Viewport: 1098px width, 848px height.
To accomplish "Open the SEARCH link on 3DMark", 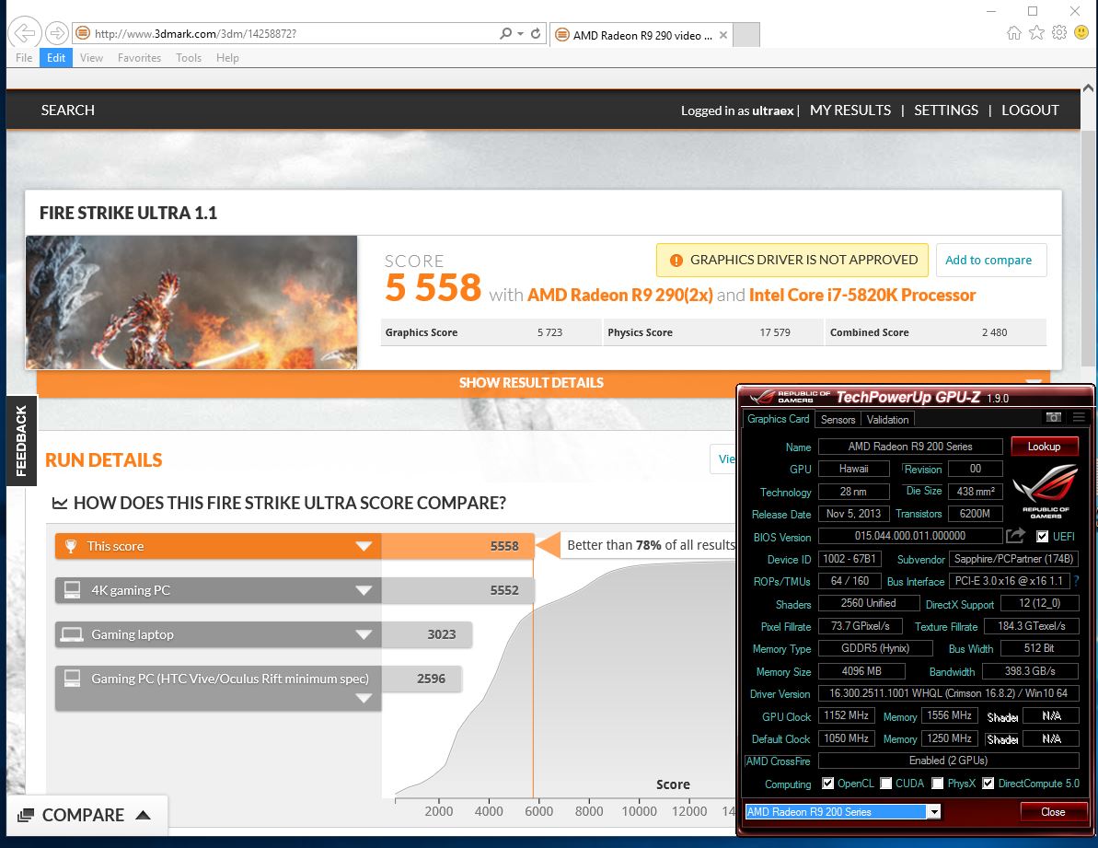I will [68, 110].
